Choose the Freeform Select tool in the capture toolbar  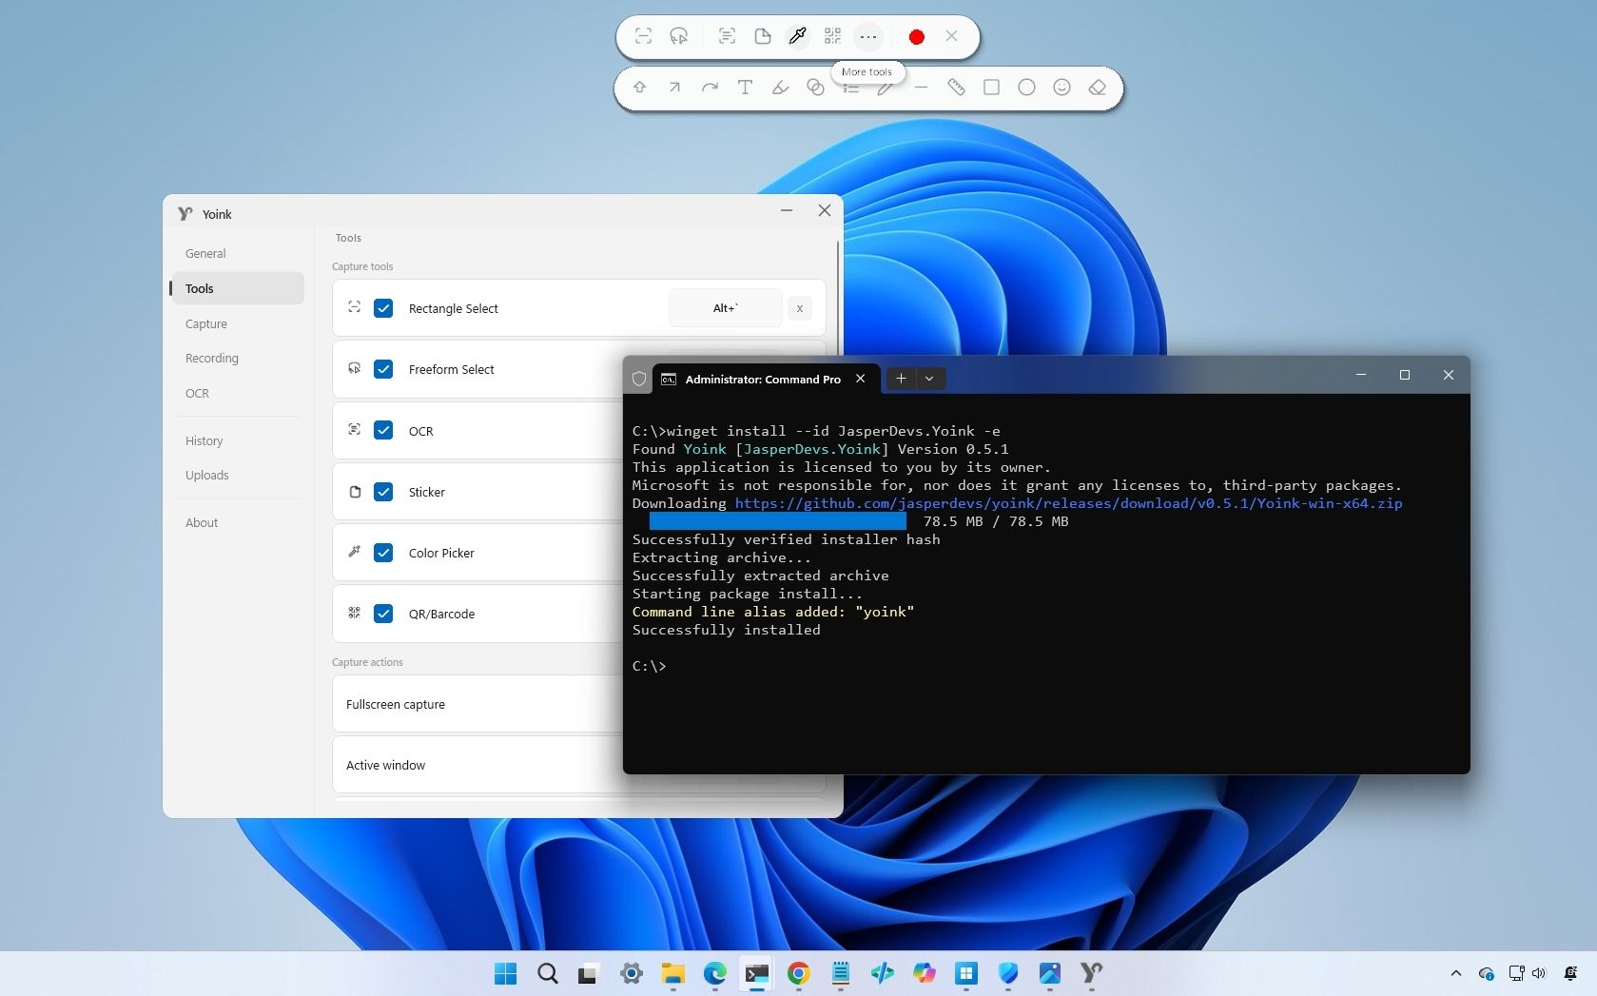pos(678,36)
